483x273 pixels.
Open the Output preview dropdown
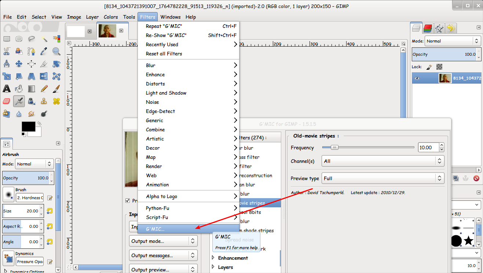pyautogui.click(x=163, y=270)
